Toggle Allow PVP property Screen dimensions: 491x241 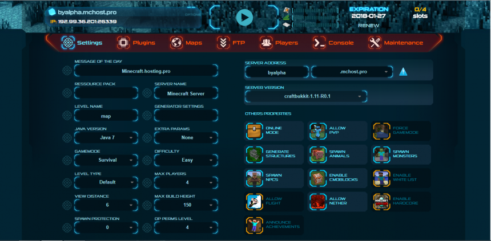337,131
